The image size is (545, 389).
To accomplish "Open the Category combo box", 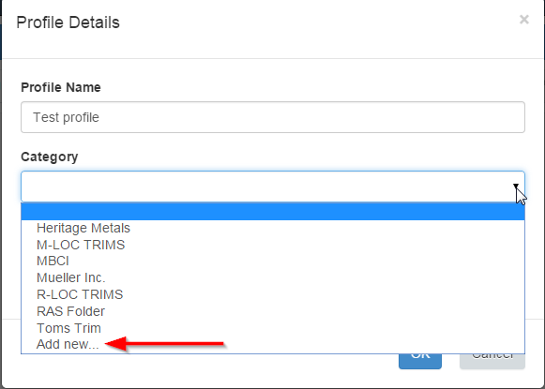I will point(273,187).
